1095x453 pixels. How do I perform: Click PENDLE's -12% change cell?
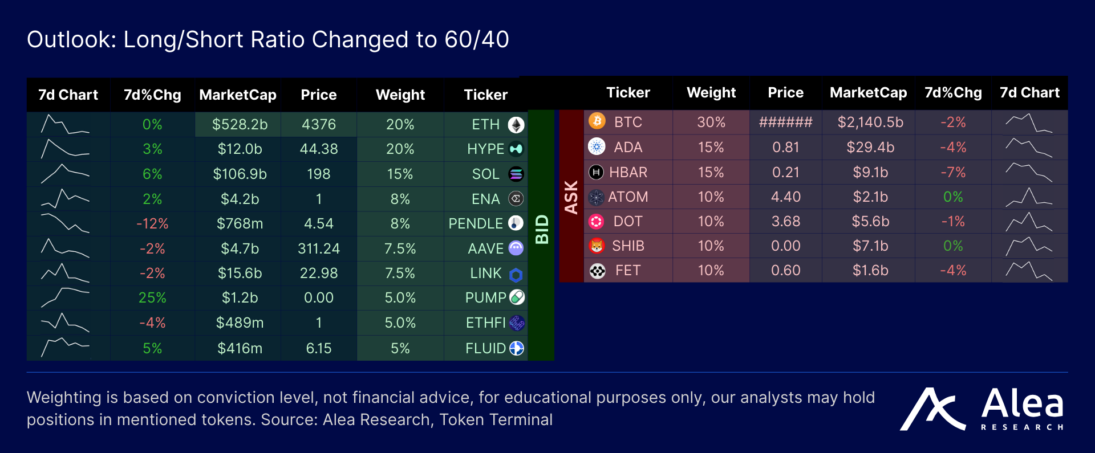tap(152, 223)
